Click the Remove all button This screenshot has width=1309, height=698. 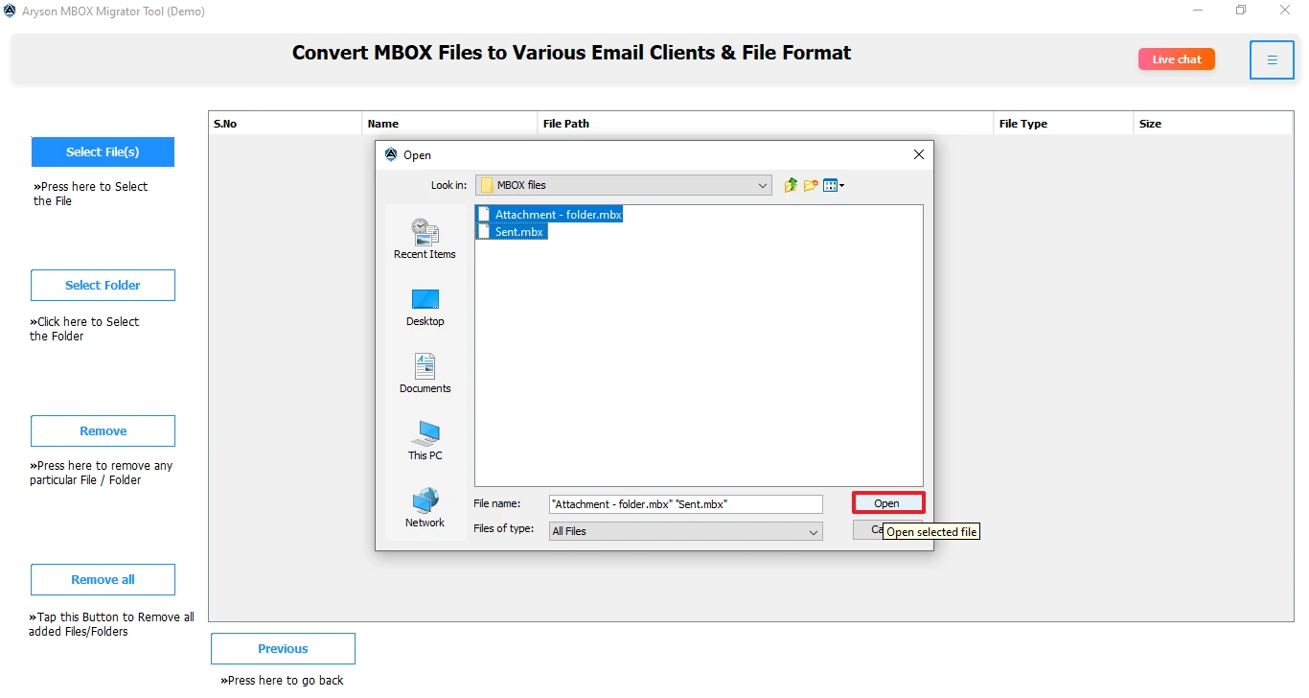click(x=103, y=579)
